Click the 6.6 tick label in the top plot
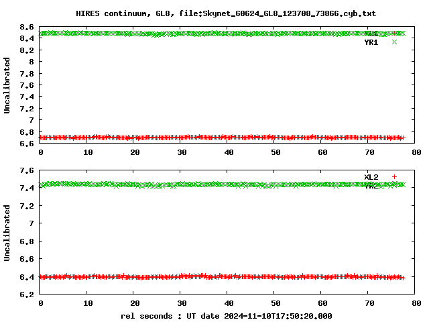 click(x=27, y=143)
